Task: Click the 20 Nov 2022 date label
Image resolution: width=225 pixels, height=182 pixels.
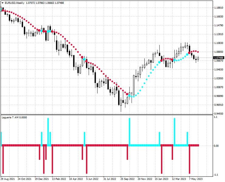Action: (145, 179)
